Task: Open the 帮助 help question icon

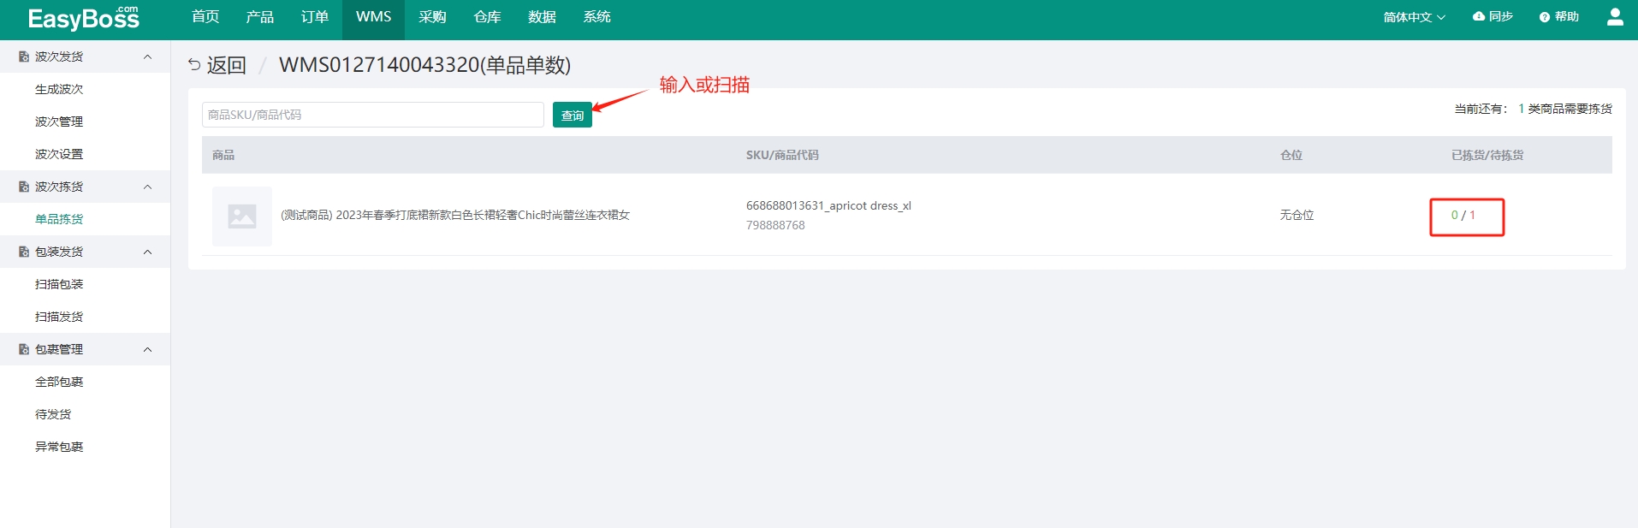Action: pyautogui.click(x=1544, y=17)
